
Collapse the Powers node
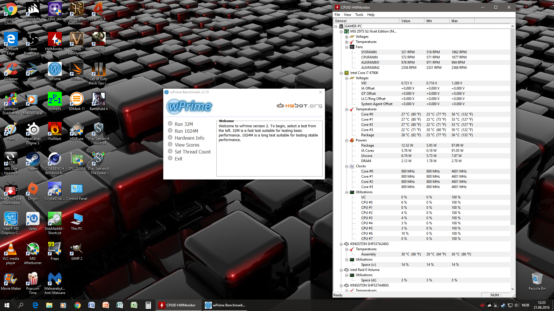pyautogui.click(x=347, y=140)
